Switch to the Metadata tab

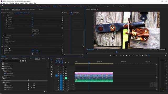(41, 9)
